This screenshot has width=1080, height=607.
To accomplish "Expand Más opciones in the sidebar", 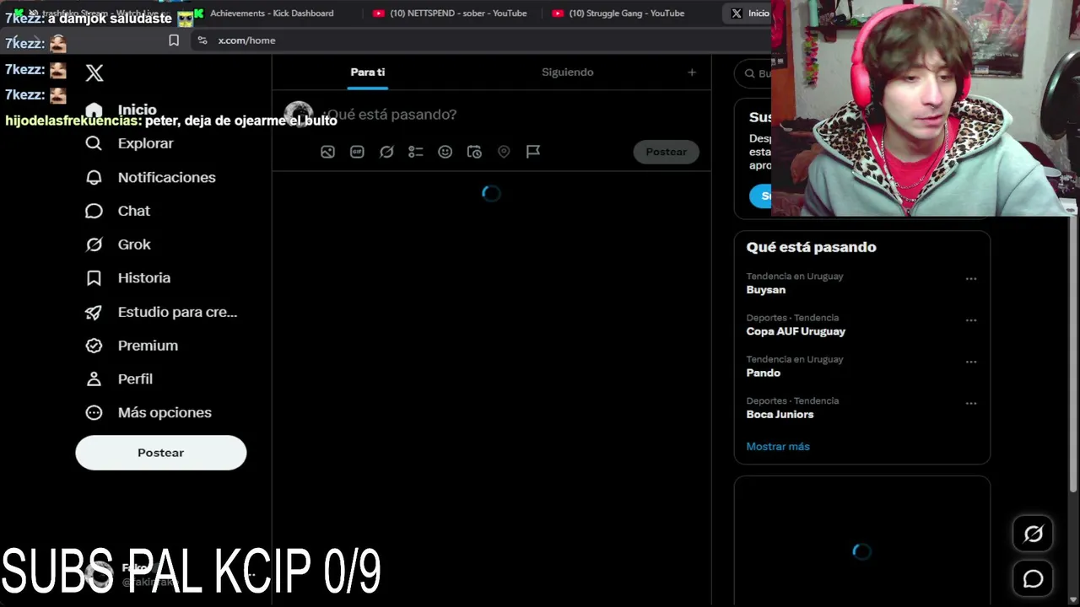I will tap(148, 413).
